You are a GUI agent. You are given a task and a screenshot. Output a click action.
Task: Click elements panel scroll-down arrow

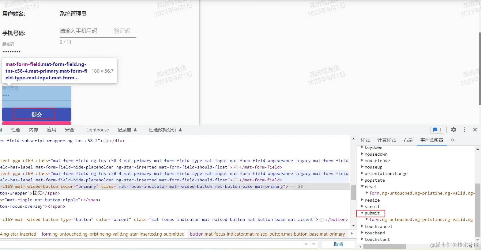coord(353,226)
